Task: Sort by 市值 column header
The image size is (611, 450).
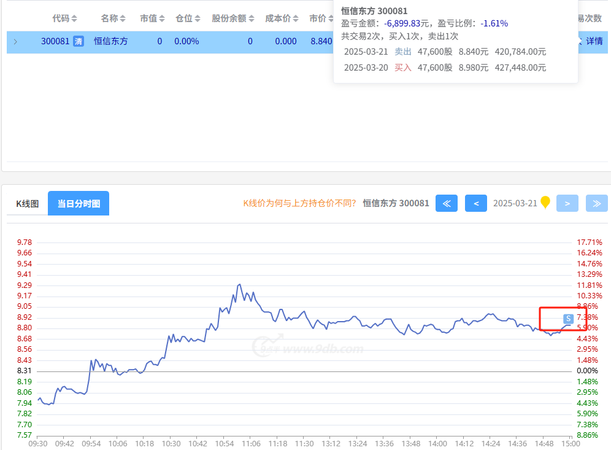Action: [x=152, y=18]
